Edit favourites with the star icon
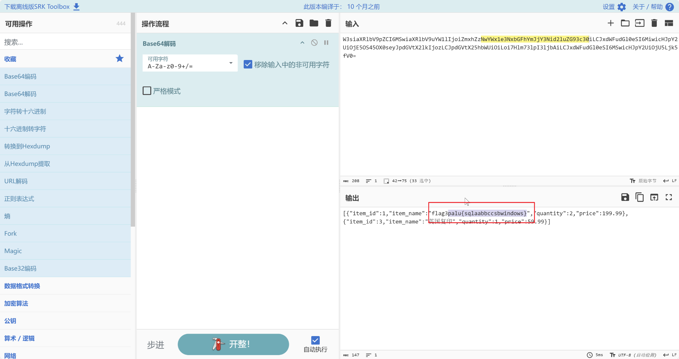Viewport: 679px width, 359px height. [x=120, y=59]
